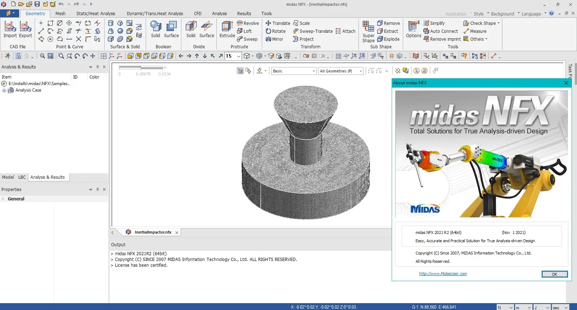Toggle the highlighted lock icon

[18, 56]
